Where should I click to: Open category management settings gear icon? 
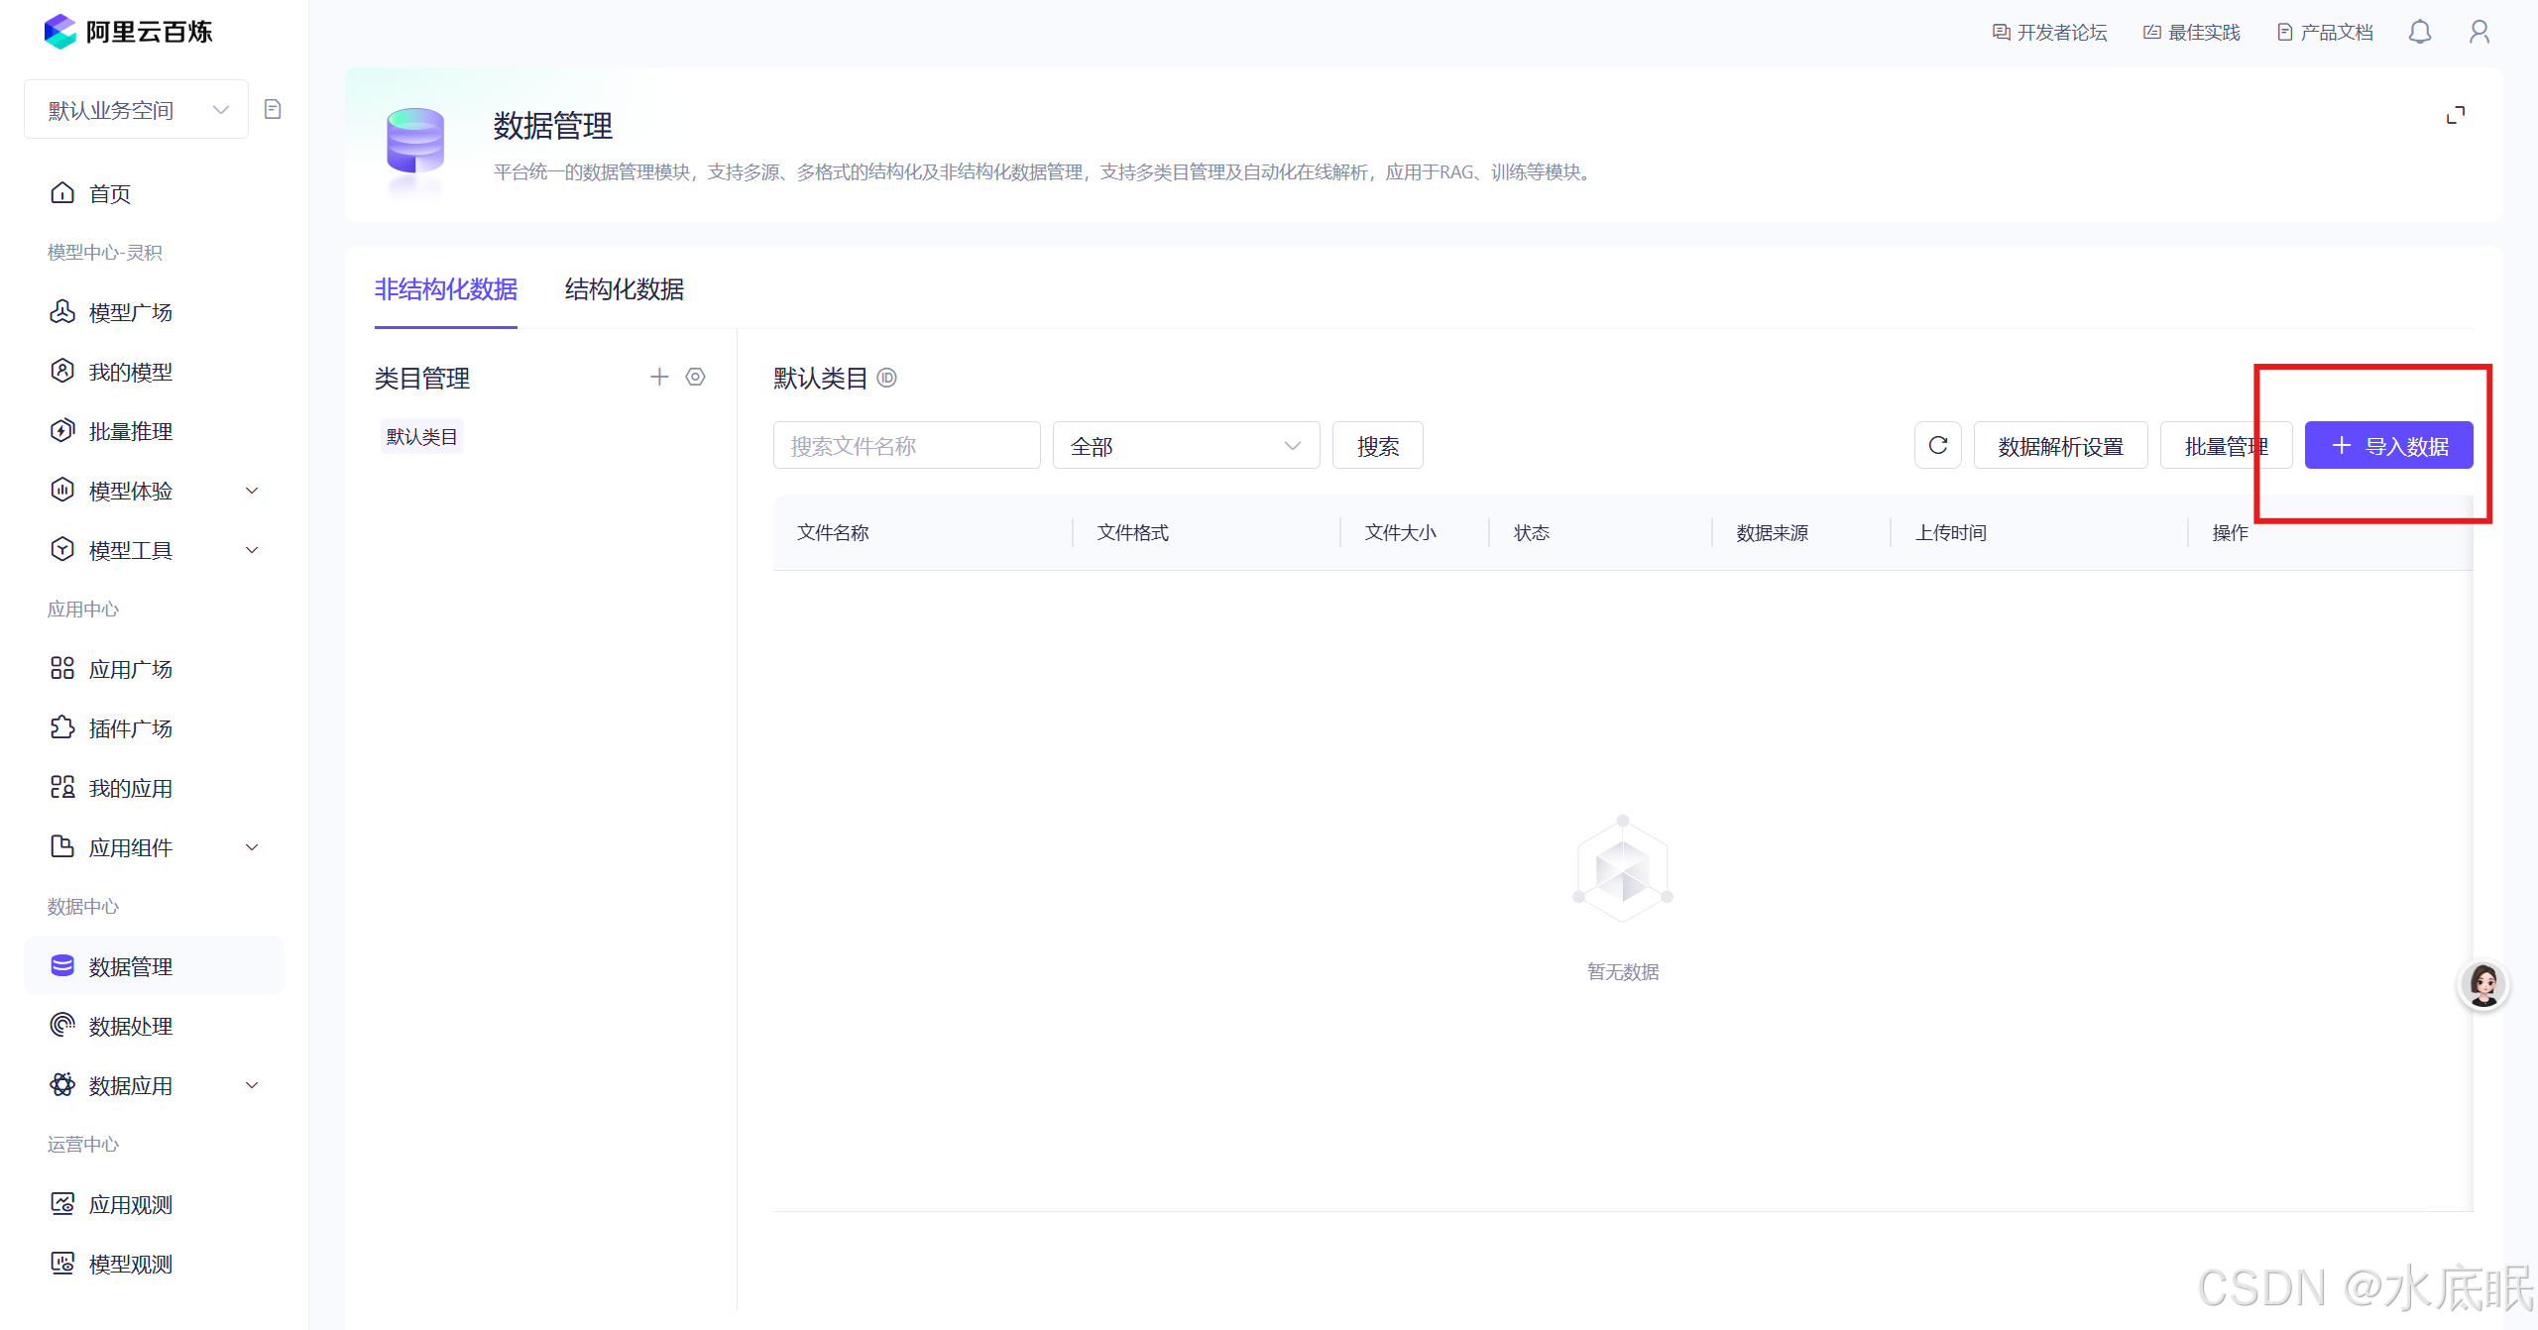pyautogui.click(x=696, y=377)
